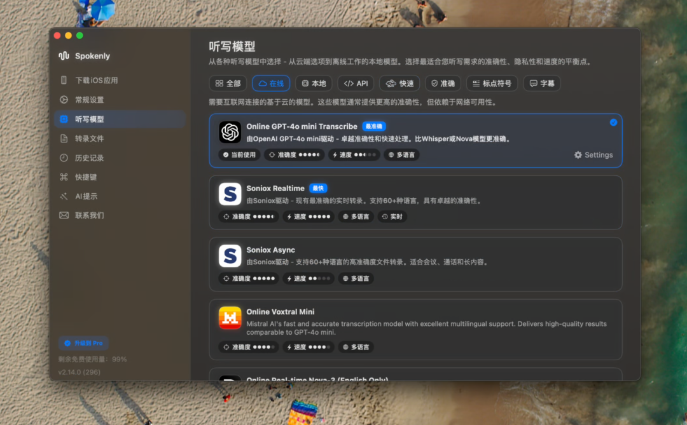This screenshot has width=687, height=425.
Task: Open 历史记录 in the sidebar
Action: [x=120, y=158]
